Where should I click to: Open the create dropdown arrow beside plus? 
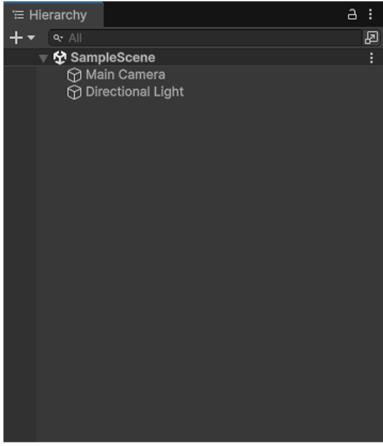coord(32,38)
